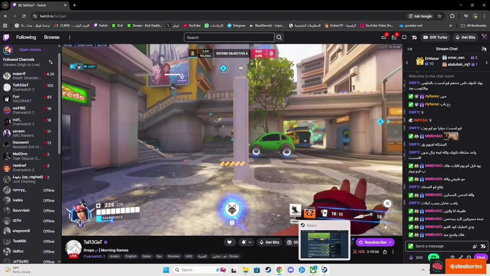Open File Explorer from the taskbar

[x=245, y=270]
